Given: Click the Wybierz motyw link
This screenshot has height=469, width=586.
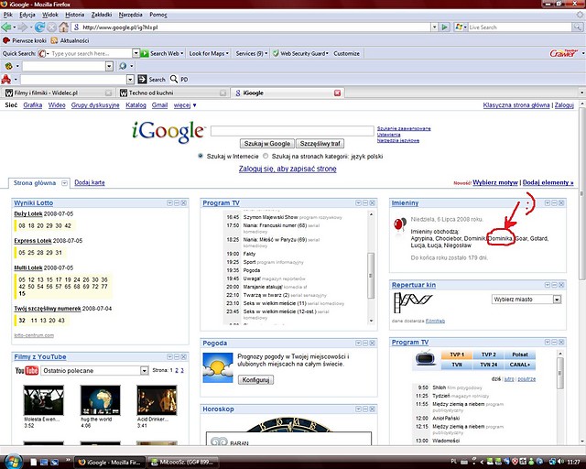Looking at the screenshot, I should click(495, 182).
